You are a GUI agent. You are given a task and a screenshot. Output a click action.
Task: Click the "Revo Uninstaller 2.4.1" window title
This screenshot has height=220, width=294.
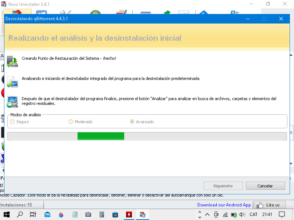point(29,4)
